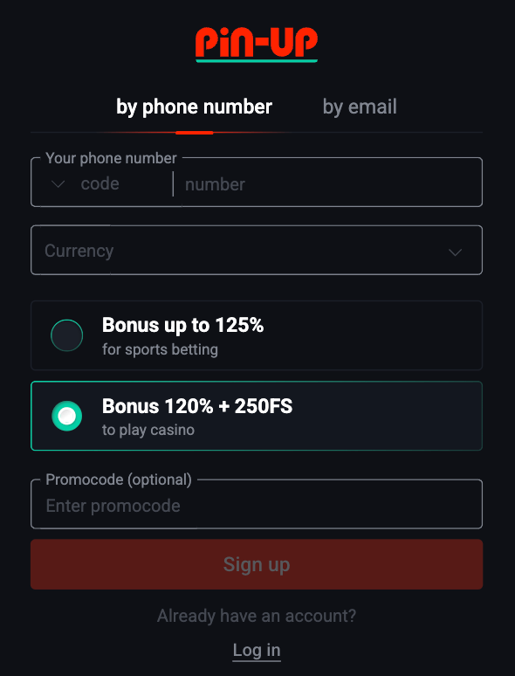Image resolution: width=515 pixels, height=676 pixels.
Task: Open the Currency selection box
Action: click(257, 250)
